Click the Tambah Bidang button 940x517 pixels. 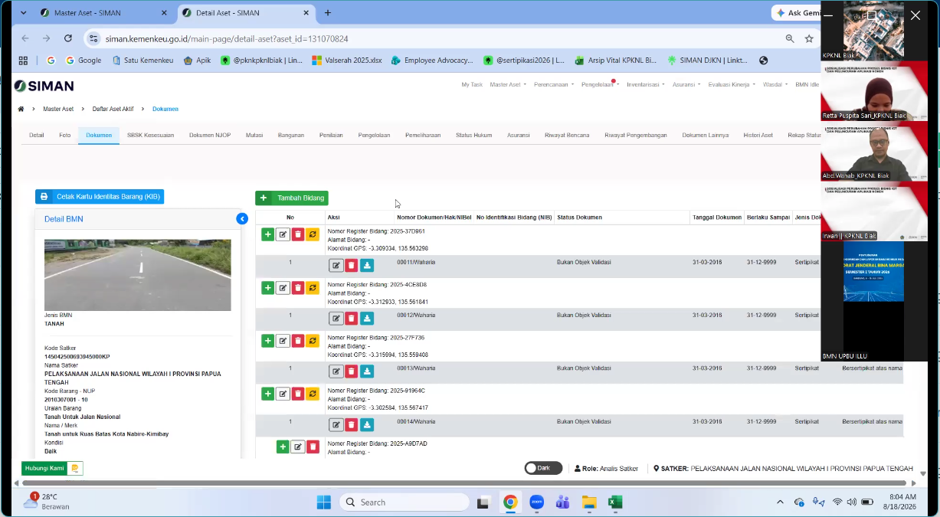coord(292,198)
